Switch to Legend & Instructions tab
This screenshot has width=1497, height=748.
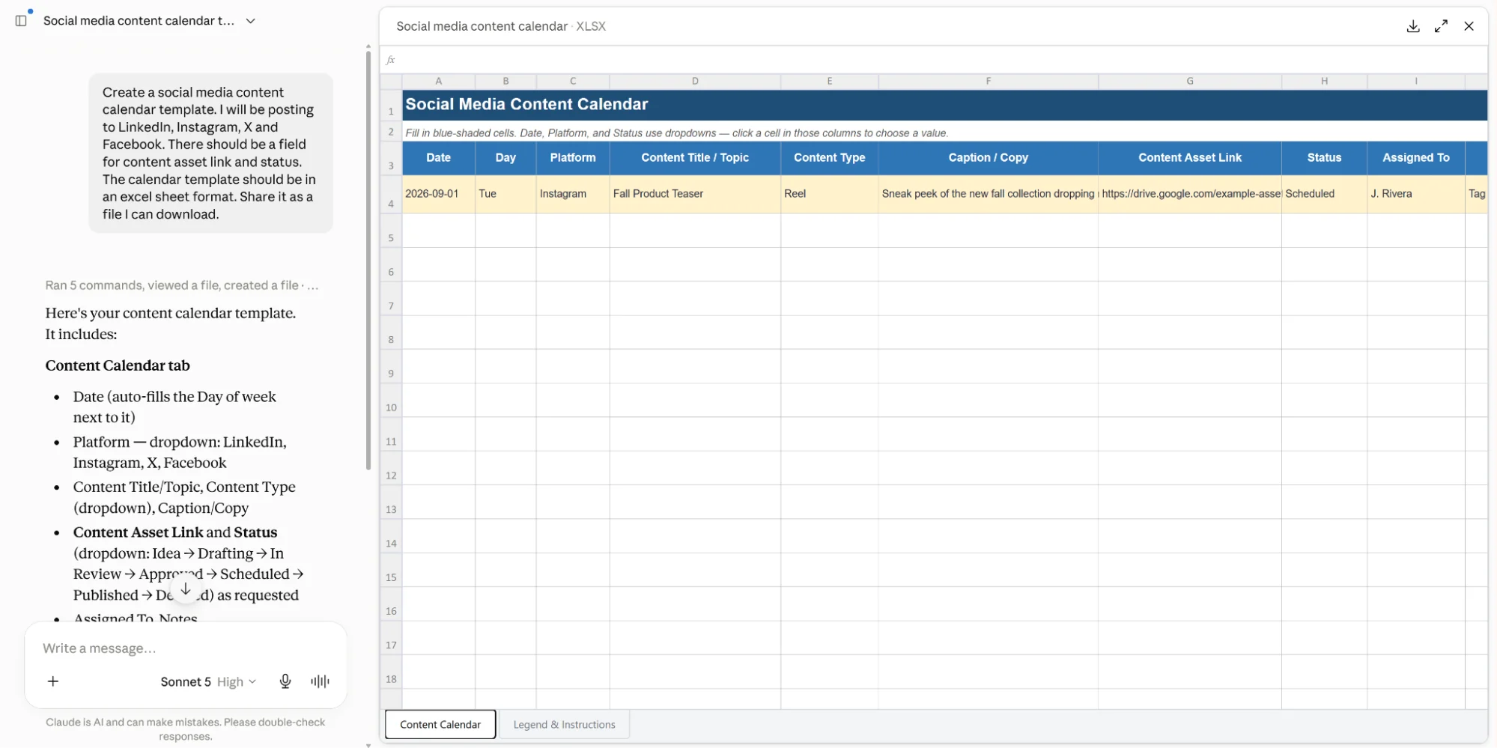564,724
